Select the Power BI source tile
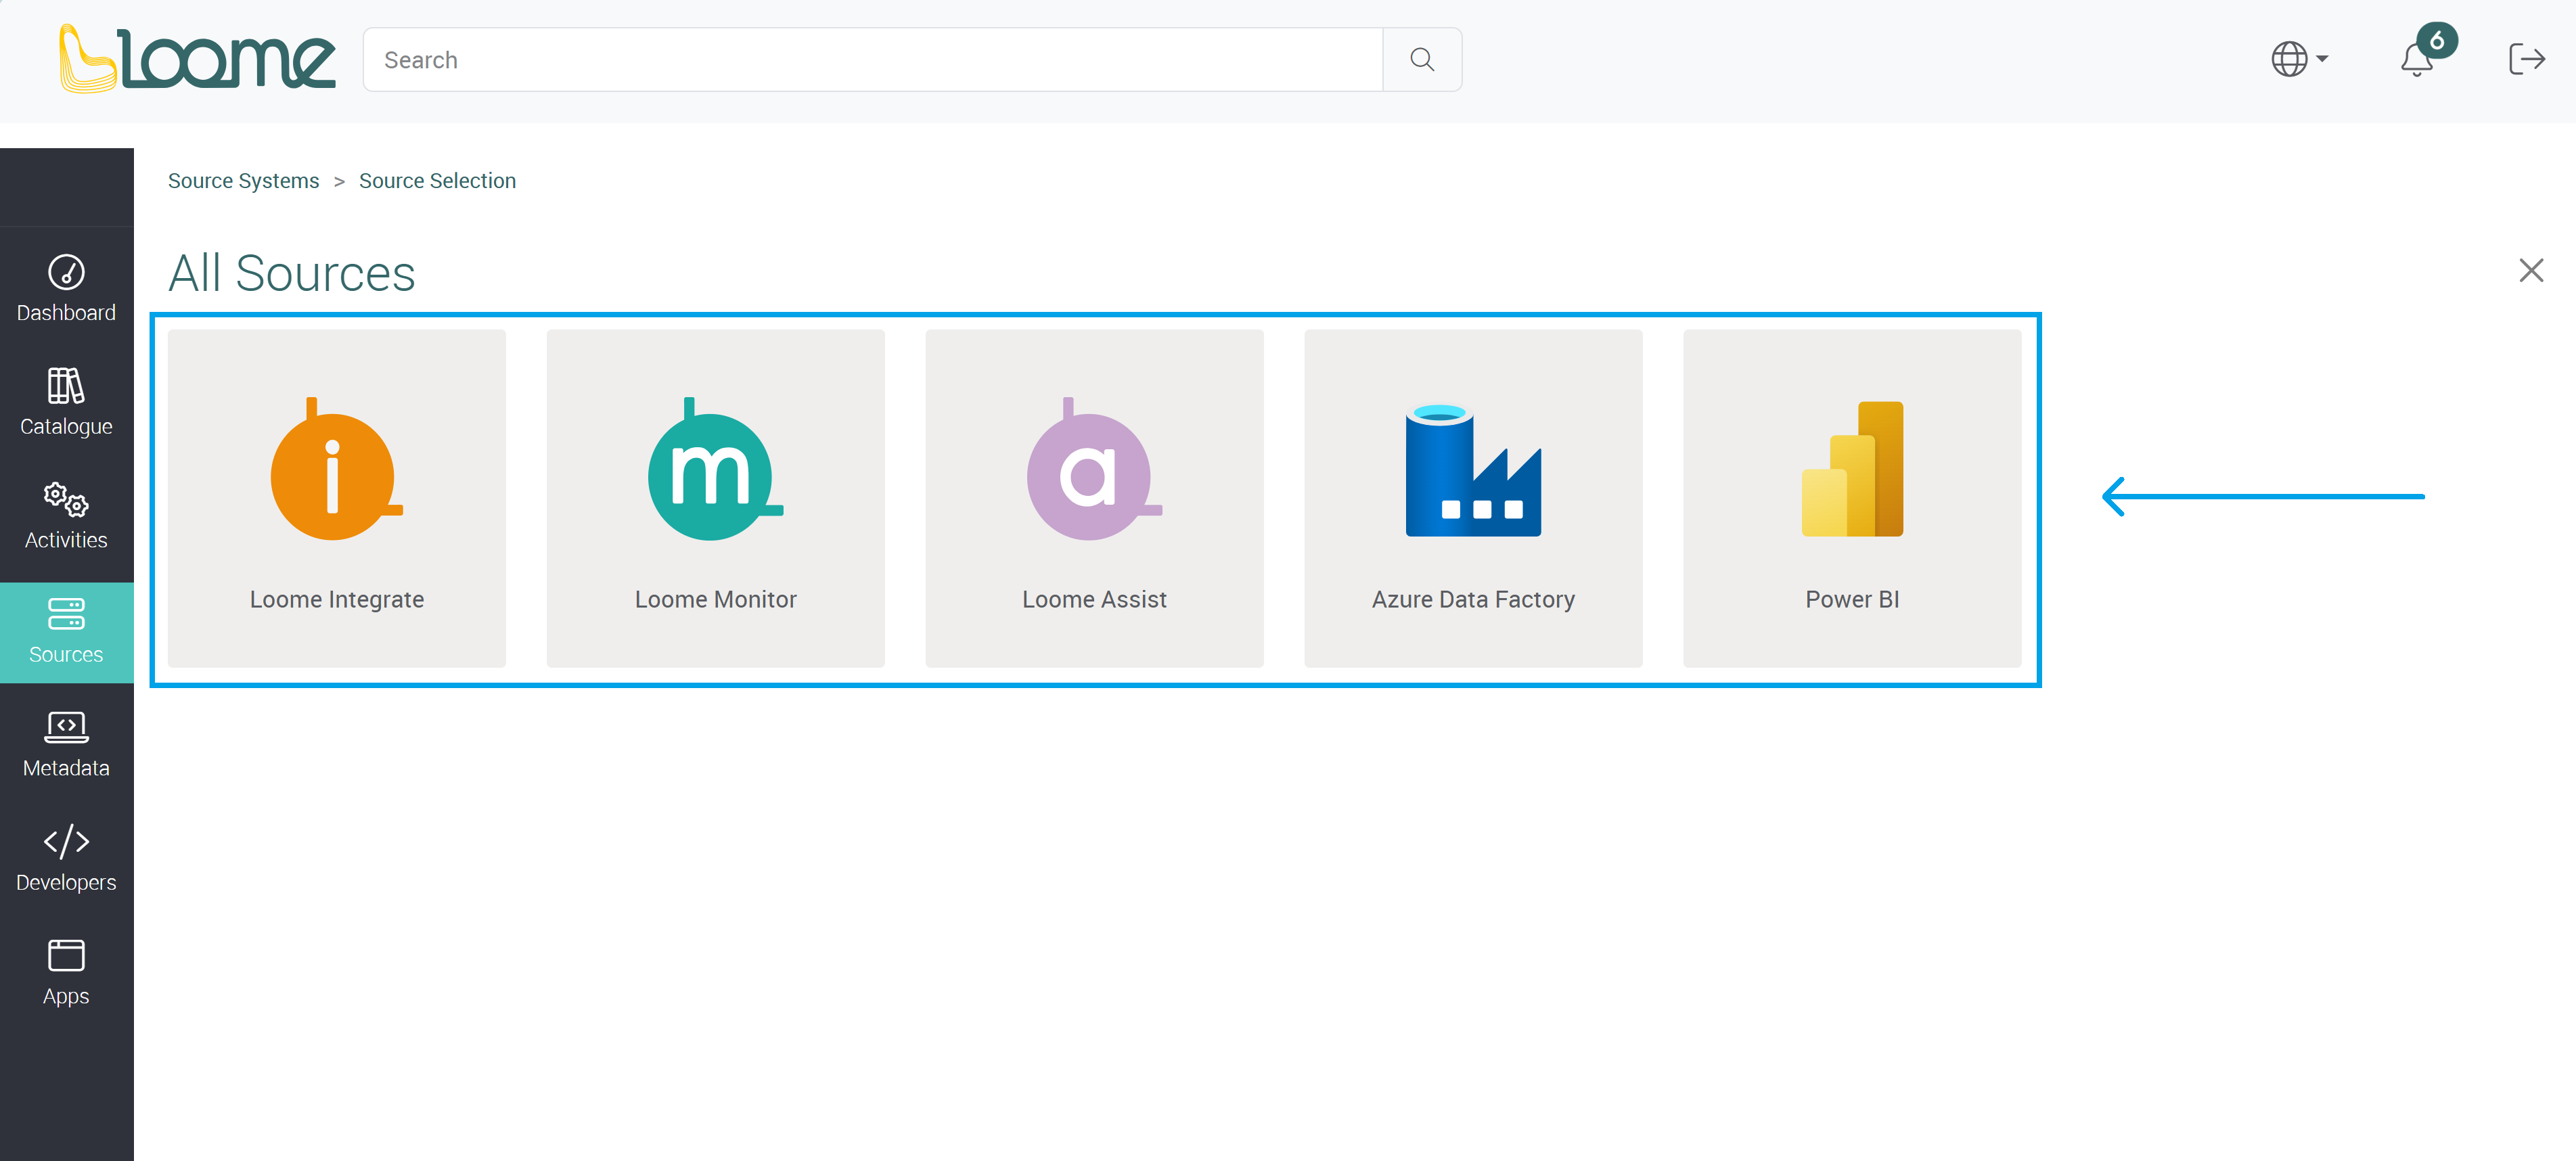 [1851, 498]
